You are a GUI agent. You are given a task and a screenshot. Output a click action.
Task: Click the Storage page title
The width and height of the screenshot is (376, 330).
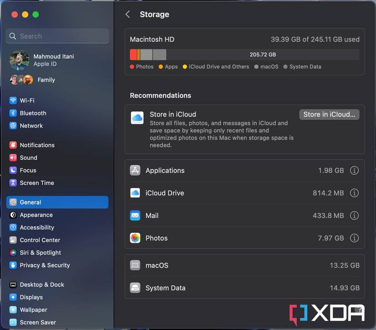155,15
